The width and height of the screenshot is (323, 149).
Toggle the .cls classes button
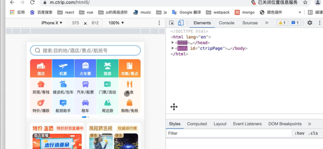pyautogui.click(x=313, y=133)
